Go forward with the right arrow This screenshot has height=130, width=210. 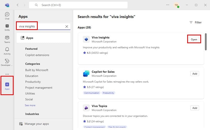pos(24,5)
